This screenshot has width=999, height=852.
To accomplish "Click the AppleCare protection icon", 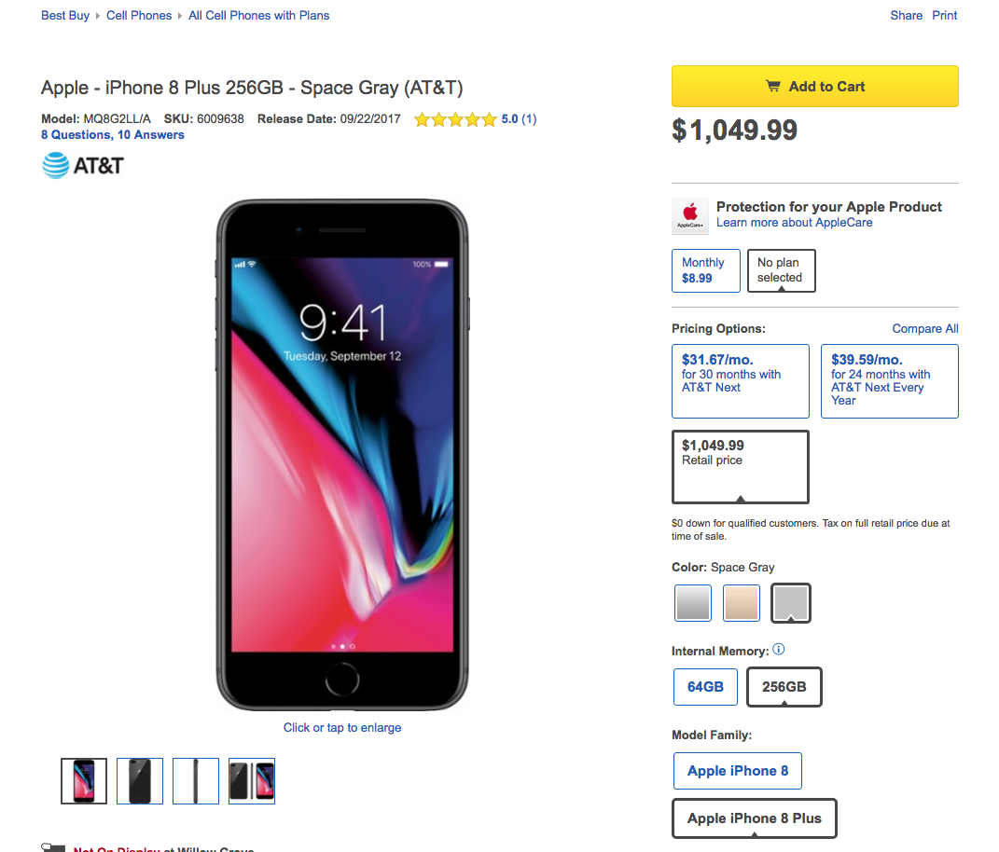I will [690, 216].
